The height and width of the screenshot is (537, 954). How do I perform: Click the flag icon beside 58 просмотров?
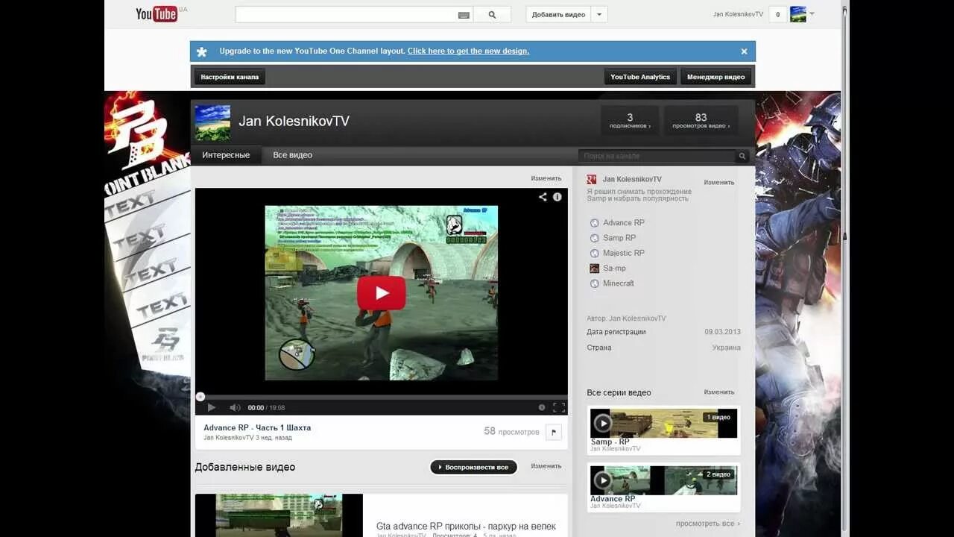click(553, 432)
